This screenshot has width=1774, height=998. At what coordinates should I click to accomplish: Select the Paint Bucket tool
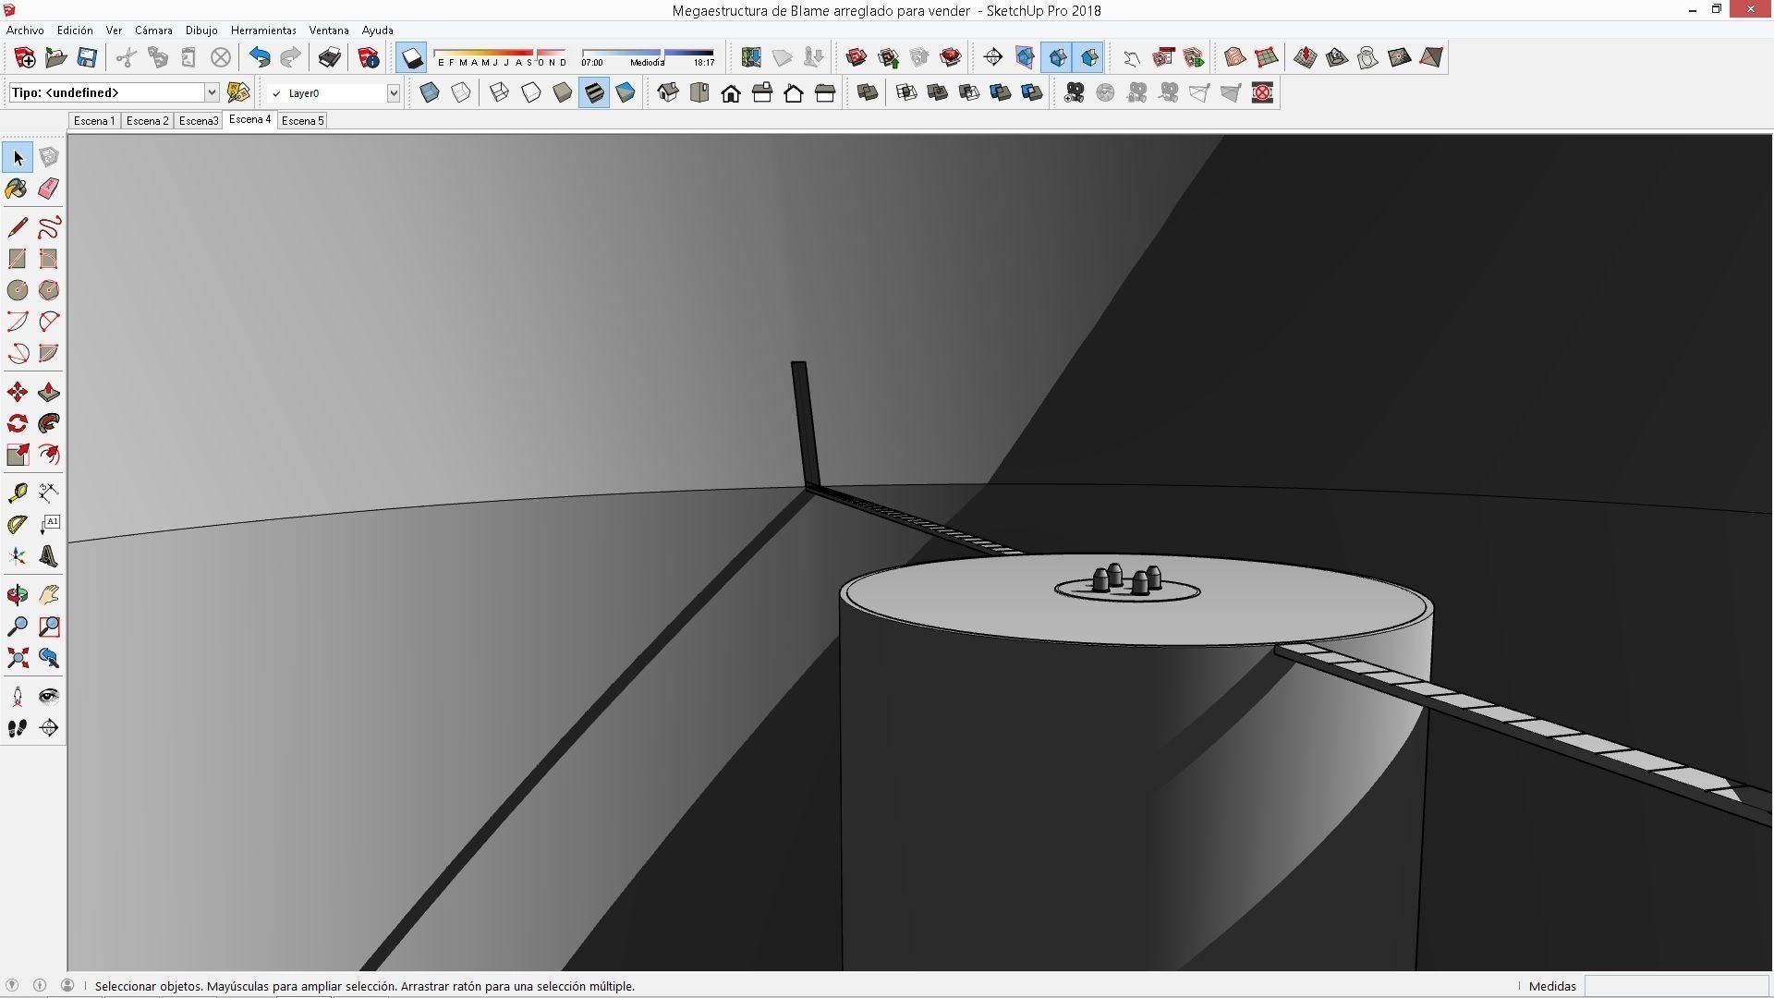point(17,189)
